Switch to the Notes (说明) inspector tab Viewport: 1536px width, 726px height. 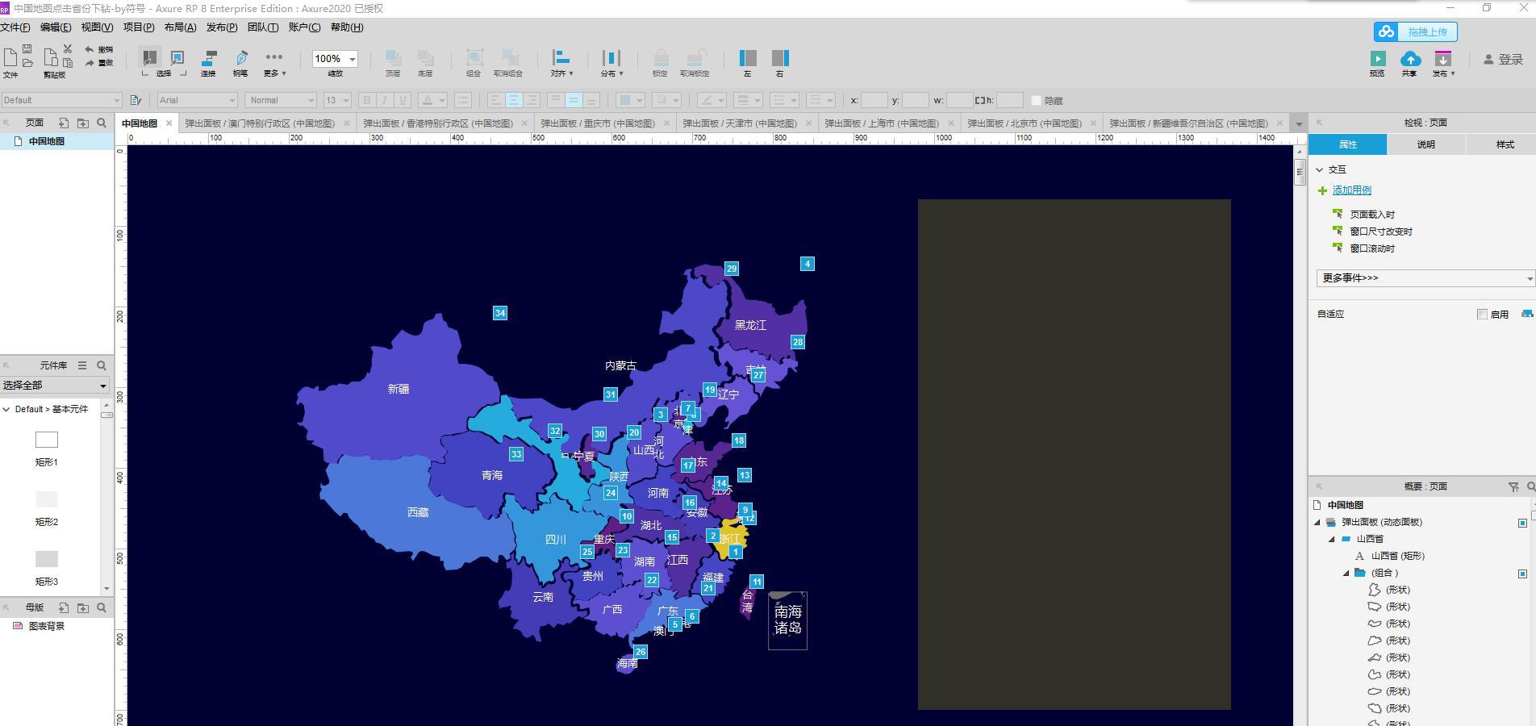tap(1425, 144)
